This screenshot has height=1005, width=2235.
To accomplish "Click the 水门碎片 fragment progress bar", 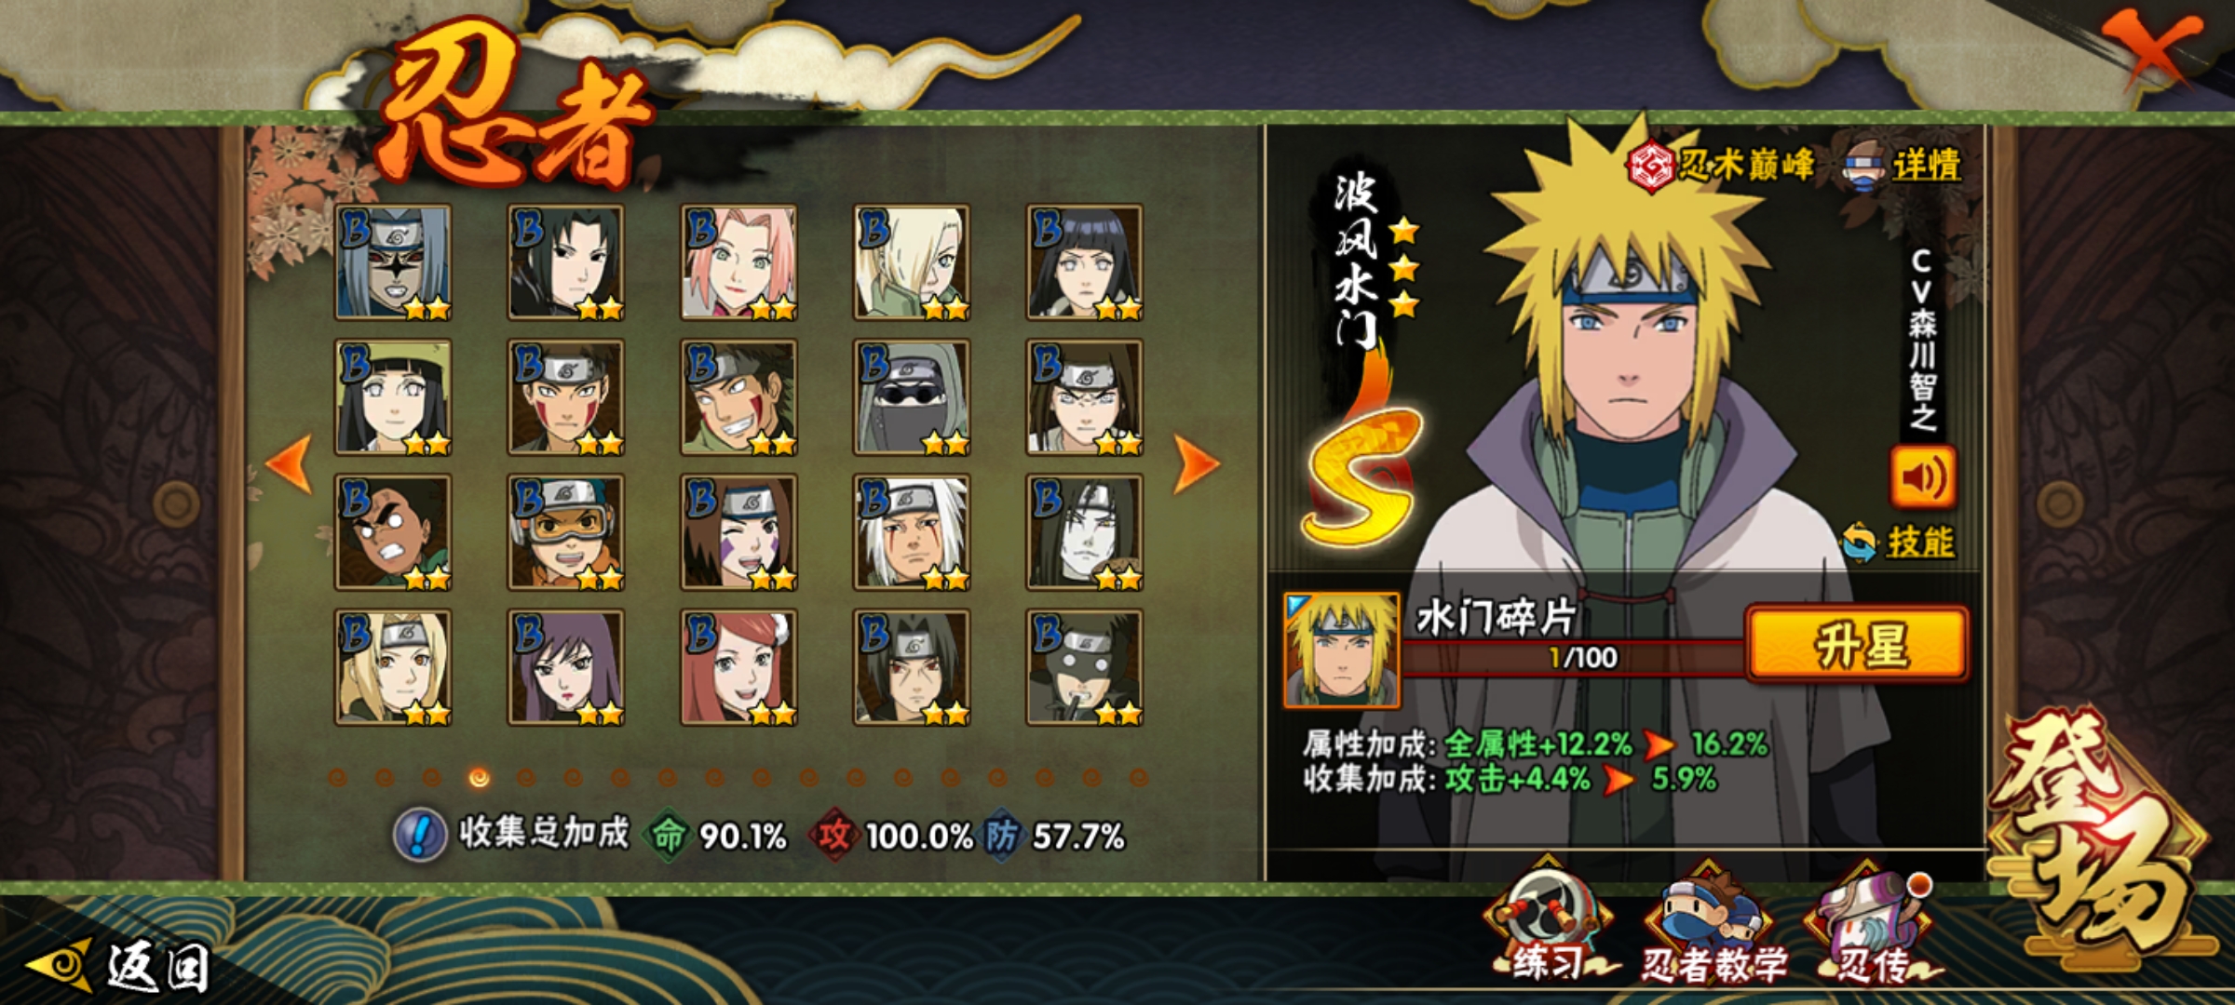I will [x=1574, y=658].
